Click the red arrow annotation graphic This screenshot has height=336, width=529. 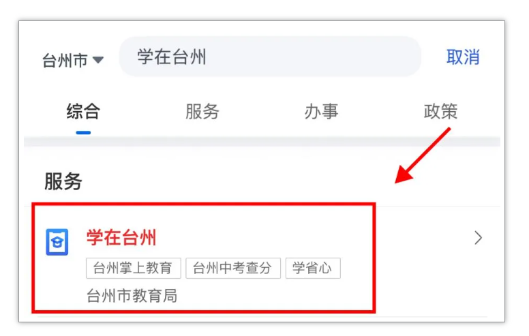tap(423, 155)
